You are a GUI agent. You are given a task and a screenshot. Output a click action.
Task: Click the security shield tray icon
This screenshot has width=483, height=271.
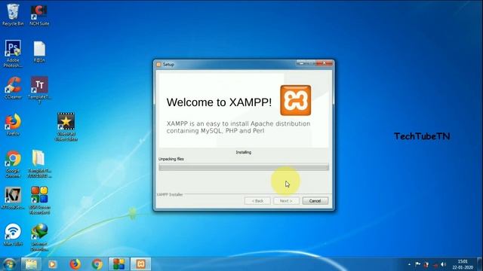[426, 264]
